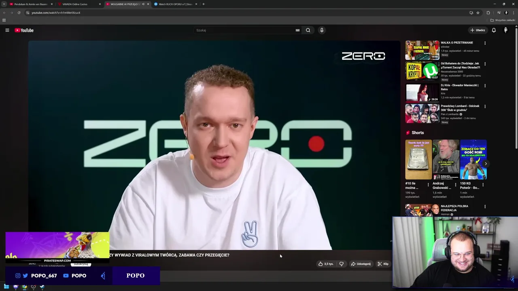Screen dimensions: 518x291
Task: Close the Watch RUCH OPORU tab
Action: [x=196, y=4]
